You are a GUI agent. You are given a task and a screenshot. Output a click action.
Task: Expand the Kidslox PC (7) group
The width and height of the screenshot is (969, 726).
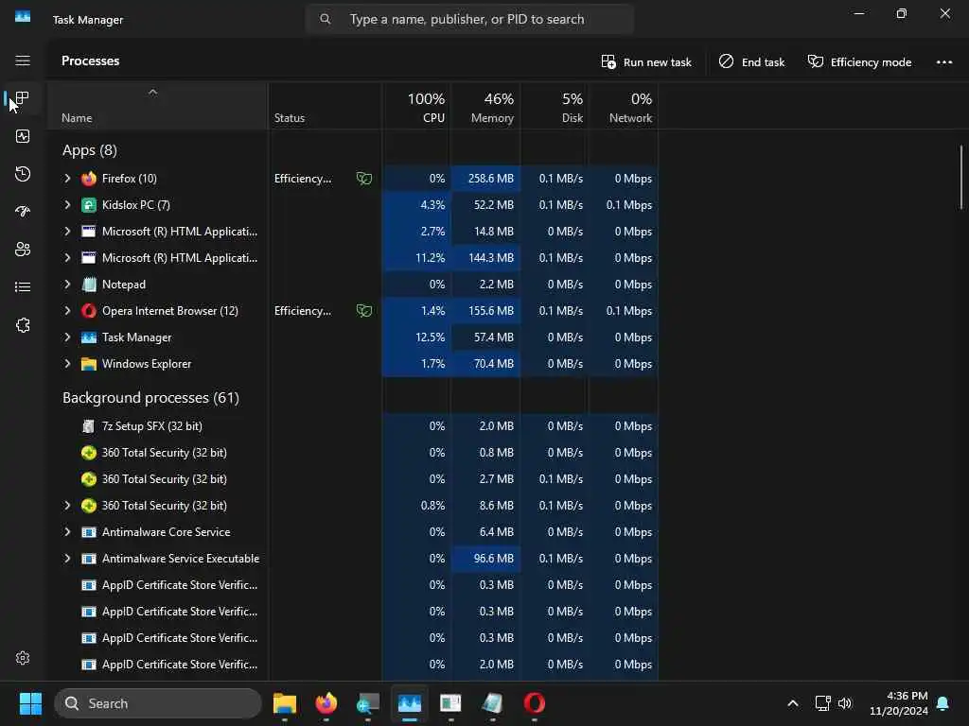67,205
